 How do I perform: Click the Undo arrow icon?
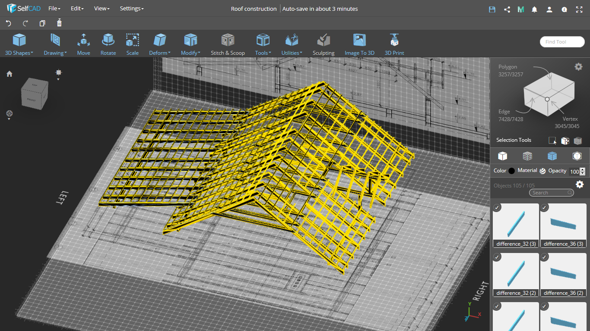point(8,23)
